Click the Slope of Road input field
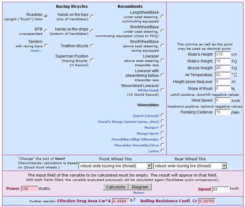 pos(223,89)
